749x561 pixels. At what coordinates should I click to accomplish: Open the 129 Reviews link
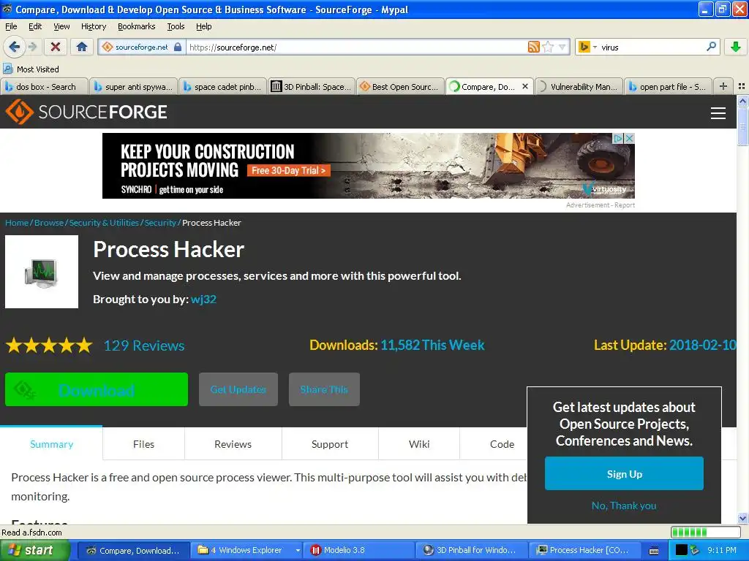tap(144, 346)
